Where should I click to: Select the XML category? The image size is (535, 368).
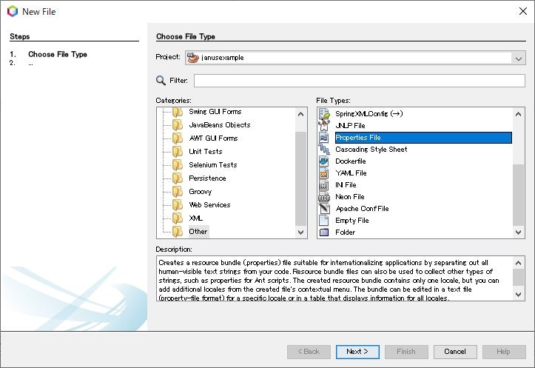195,218
